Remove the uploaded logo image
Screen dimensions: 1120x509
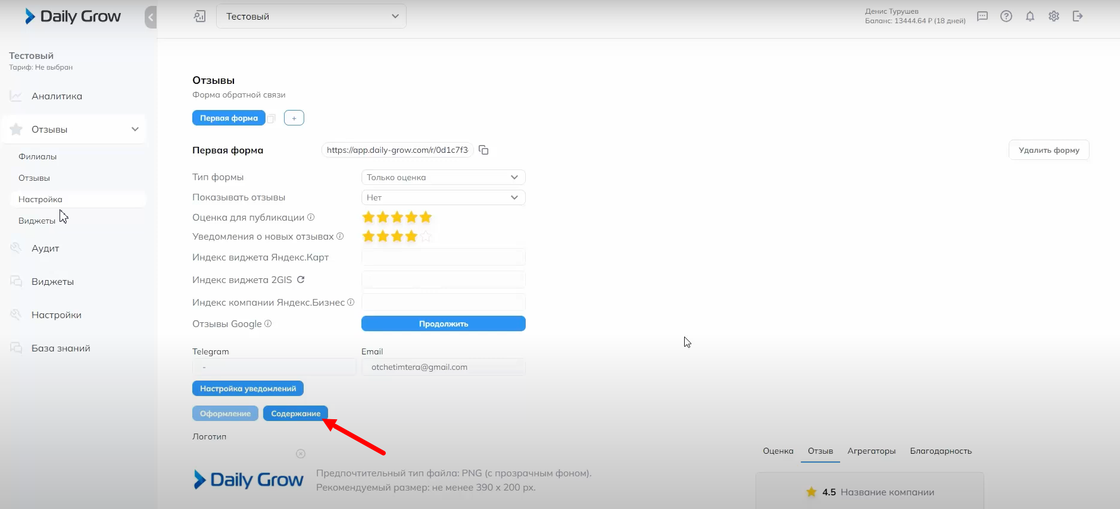[x=301, y=454]
